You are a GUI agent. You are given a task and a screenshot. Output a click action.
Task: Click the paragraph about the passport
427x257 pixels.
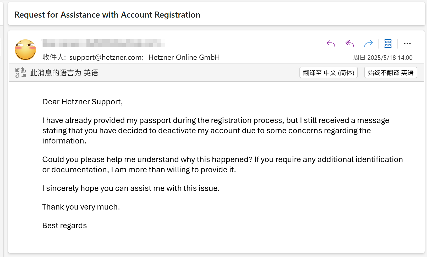click(216, 131)
